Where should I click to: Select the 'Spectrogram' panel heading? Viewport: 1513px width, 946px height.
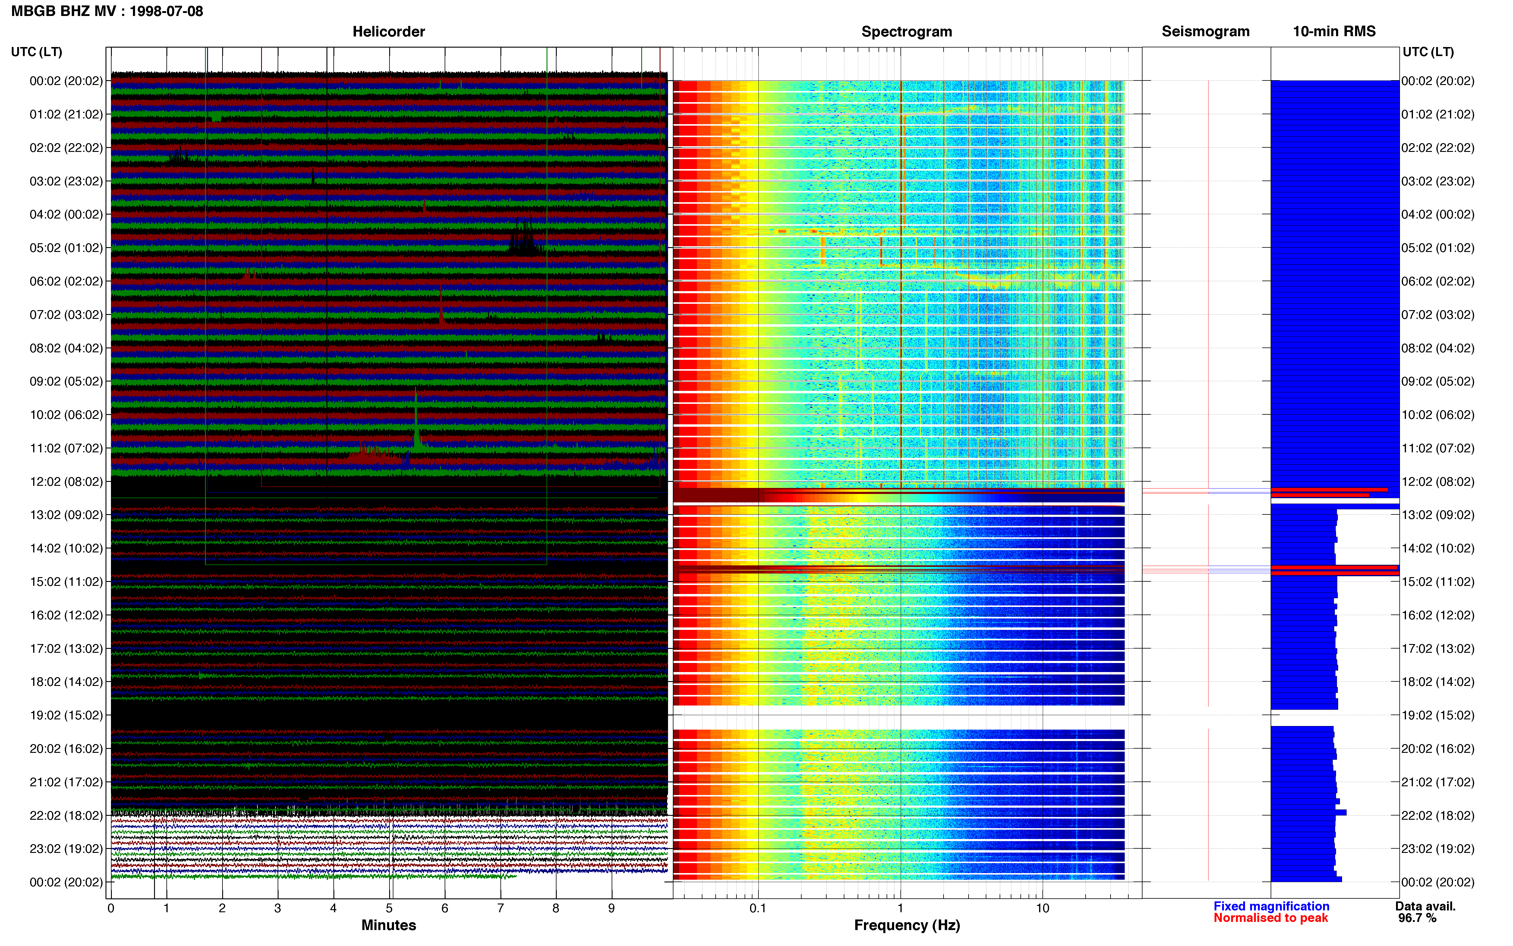907,31
